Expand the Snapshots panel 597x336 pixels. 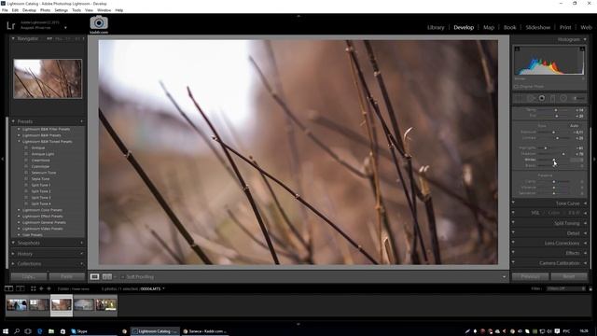13,243
